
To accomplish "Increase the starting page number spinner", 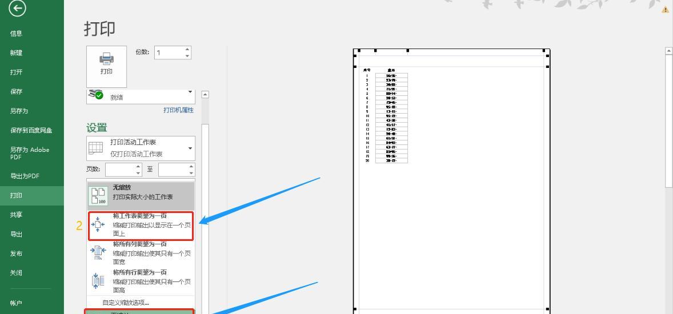I will (138, 167).
